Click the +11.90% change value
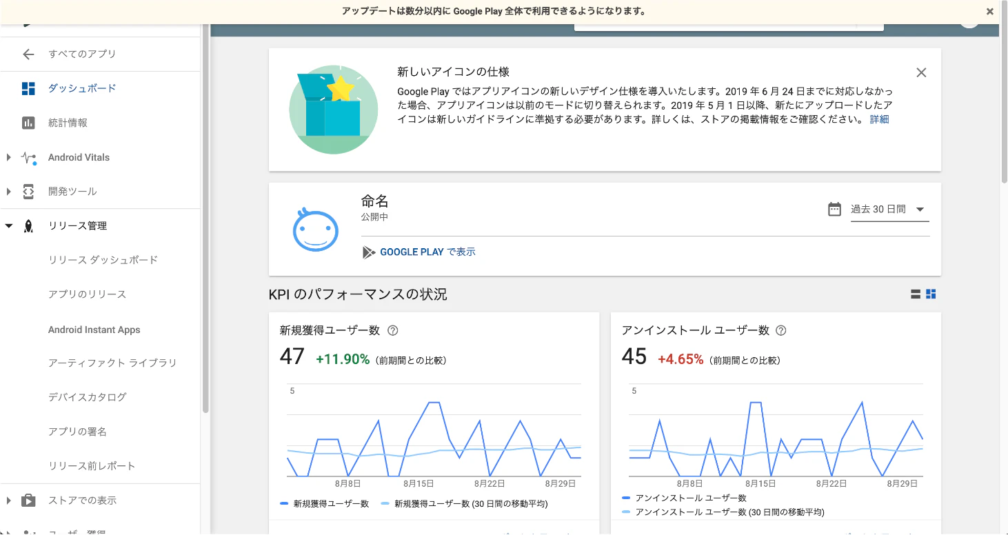1008x535 pixels. click(343, 359)
